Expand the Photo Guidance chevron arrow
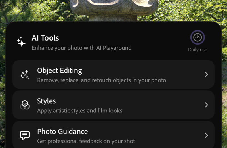This screenshot has width=227, height=148. pos(206,135)
